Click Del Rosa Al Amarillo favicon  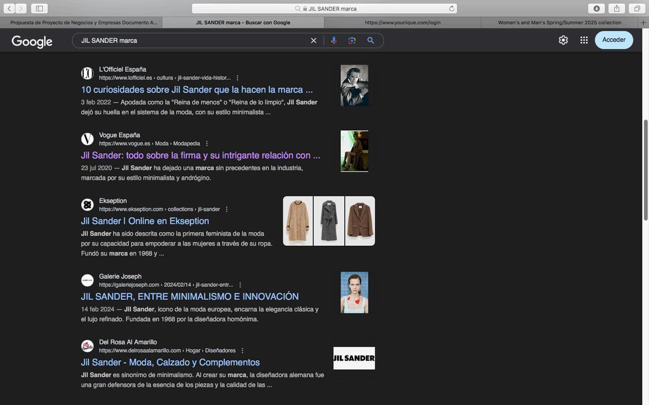pyautogui.click(x=87, y=346)
